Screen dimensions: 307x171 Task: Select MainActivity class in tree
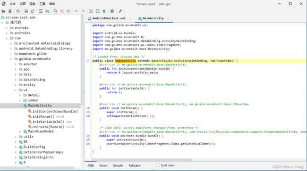tap(40, 106)
